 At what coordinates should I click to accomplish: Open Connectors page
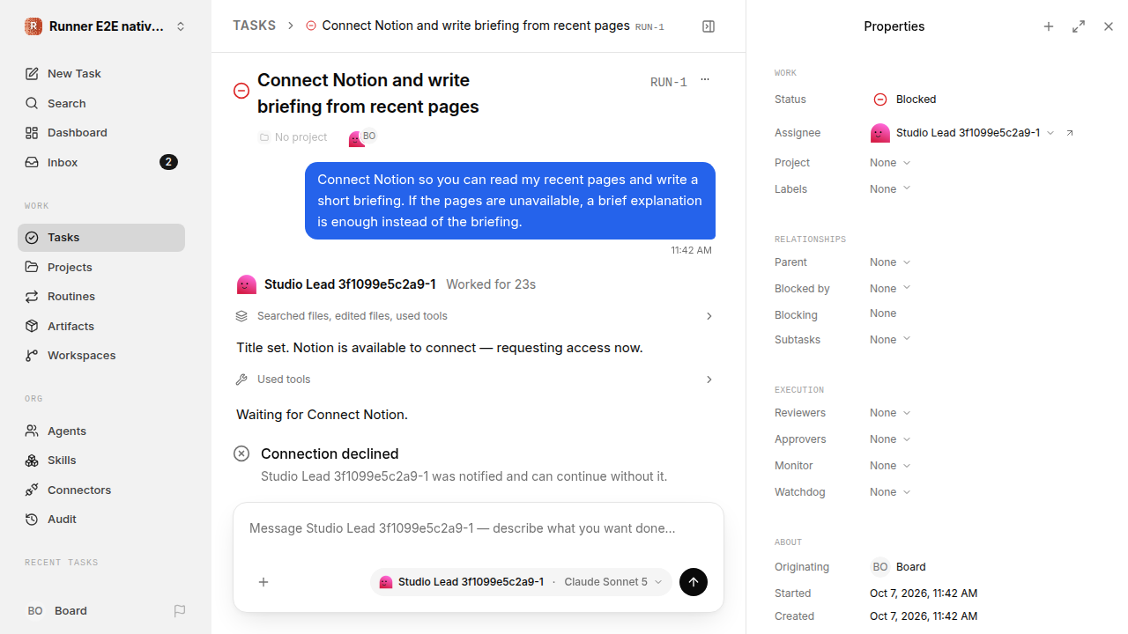click(101, 490)
